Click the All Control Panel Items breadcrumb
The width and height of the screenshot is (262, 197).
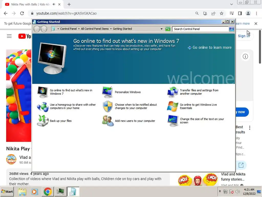95,29
